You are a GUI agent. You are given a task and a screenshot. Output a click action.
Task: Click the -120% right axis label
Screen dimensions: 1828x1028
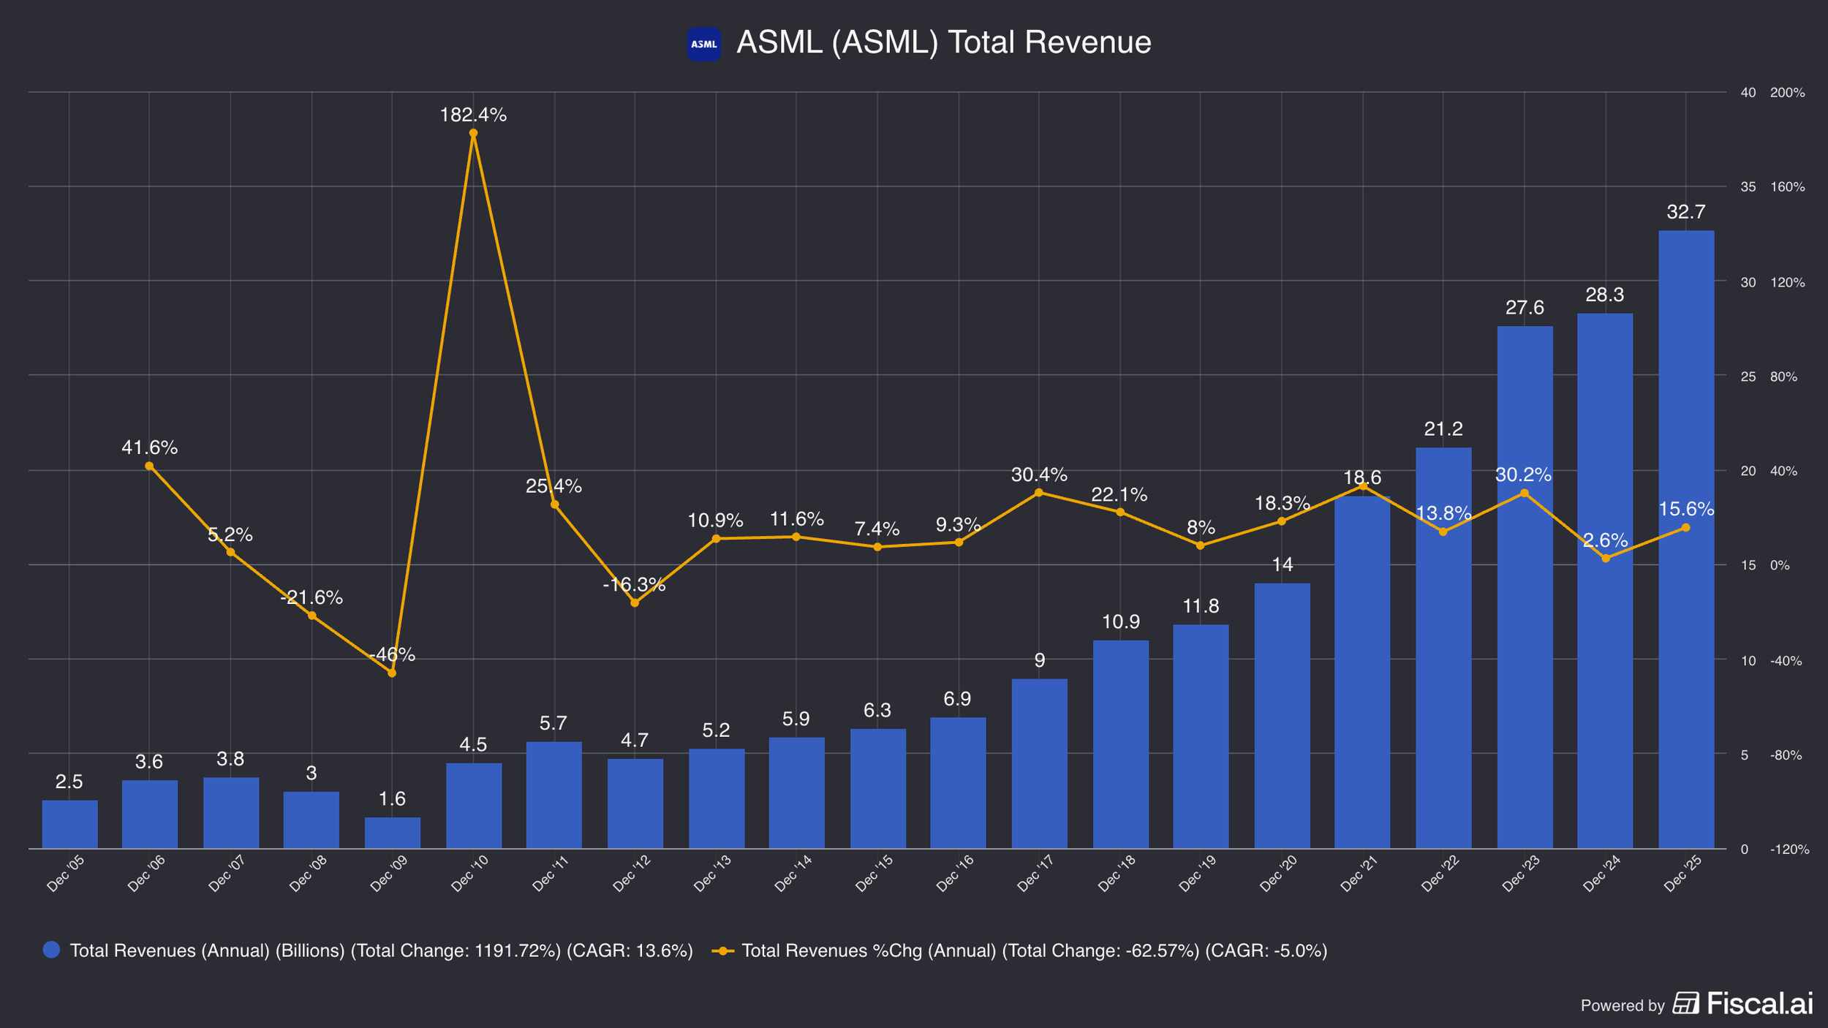point(1789,850)
